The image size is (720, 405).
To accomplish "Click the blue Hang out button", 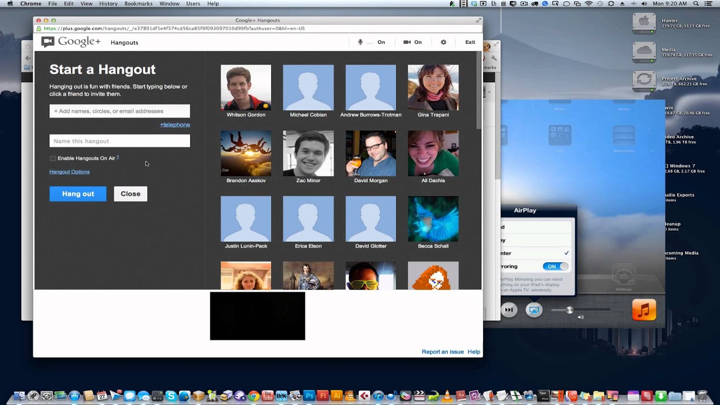I will coord(78,193).
